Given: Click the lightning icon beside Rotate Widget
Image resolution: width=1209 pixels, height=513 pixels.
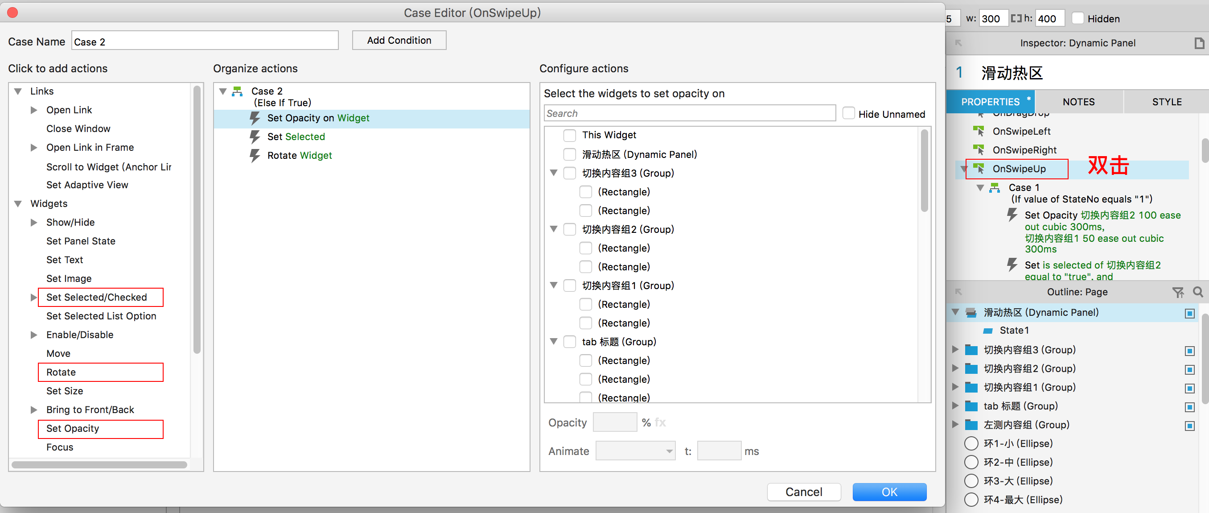Looking at the screenshot, I should (x=255, y=156).
